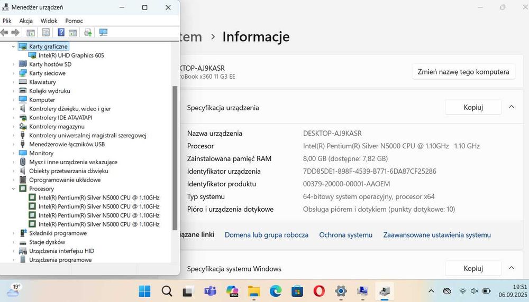The width and height of the screenshot is (529, 302).
Task: Collapse Specyfikacja systemu Windows section chevron
Action: [512, 268]
